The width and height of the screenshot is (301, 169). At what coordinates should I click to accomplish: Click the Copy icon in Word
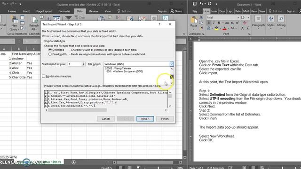[201, 23]
